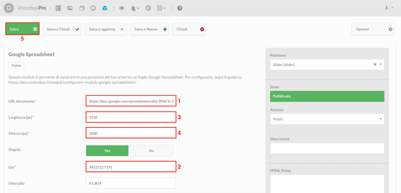Focus the Gid input field
The image size is (401, 193).
tap(131, 167)
